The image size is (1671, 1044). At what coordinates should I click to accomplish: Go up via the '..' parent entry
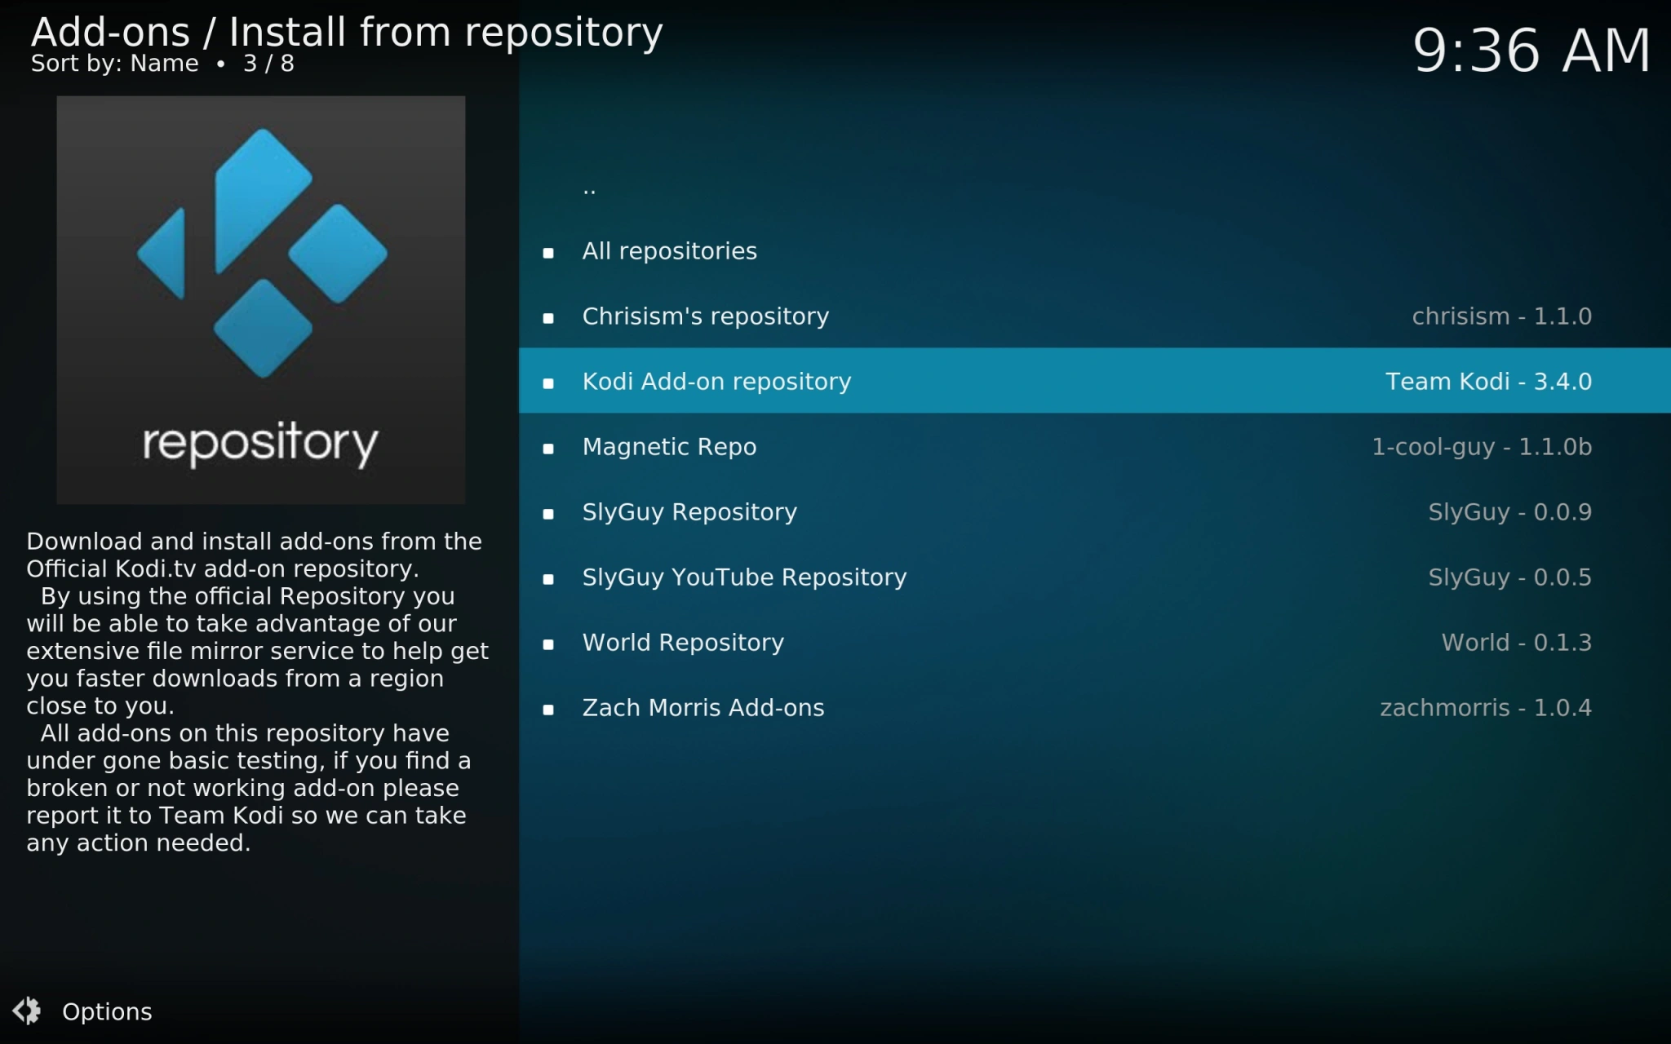point(589,189)
